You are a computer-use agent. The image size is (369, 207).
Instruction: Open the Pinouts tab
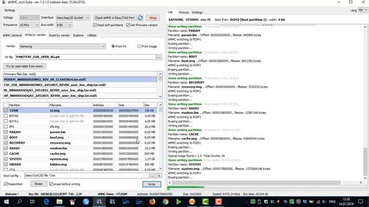coord(183,13)
